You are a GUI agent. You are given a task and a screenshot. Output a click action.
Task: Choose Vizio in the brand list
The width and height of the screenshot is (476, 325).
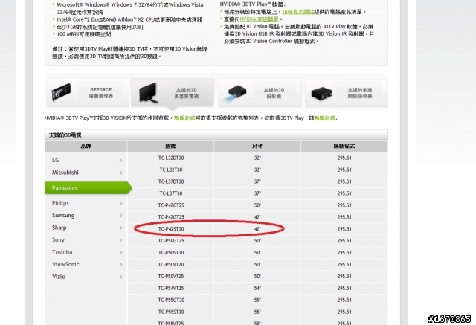point(59,277)
